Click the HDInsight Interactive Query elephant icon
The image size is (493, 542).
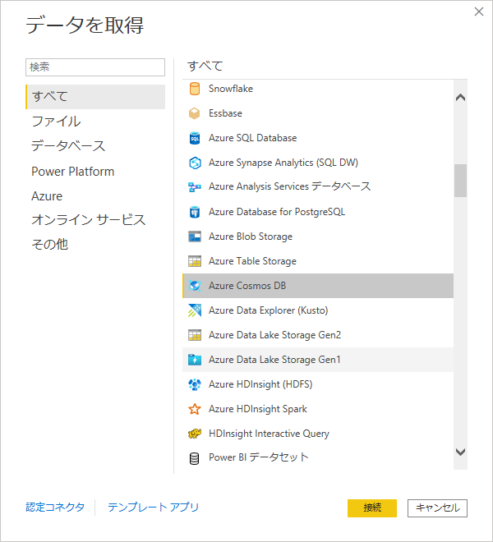[x=195, y=434]
